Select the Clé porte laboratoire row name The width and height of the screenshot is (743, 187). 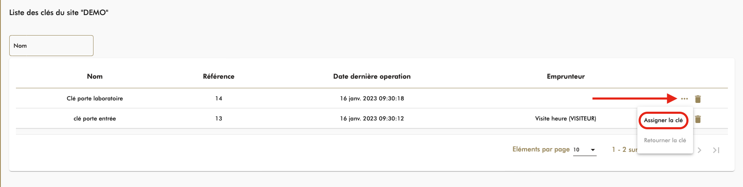pos(95,99)
